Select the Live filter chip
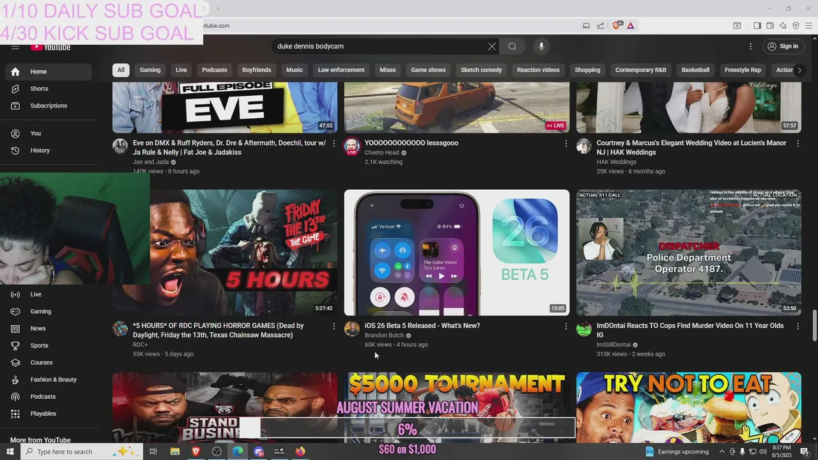The height and width of the screenshot is (460, 818). point(181,70)
